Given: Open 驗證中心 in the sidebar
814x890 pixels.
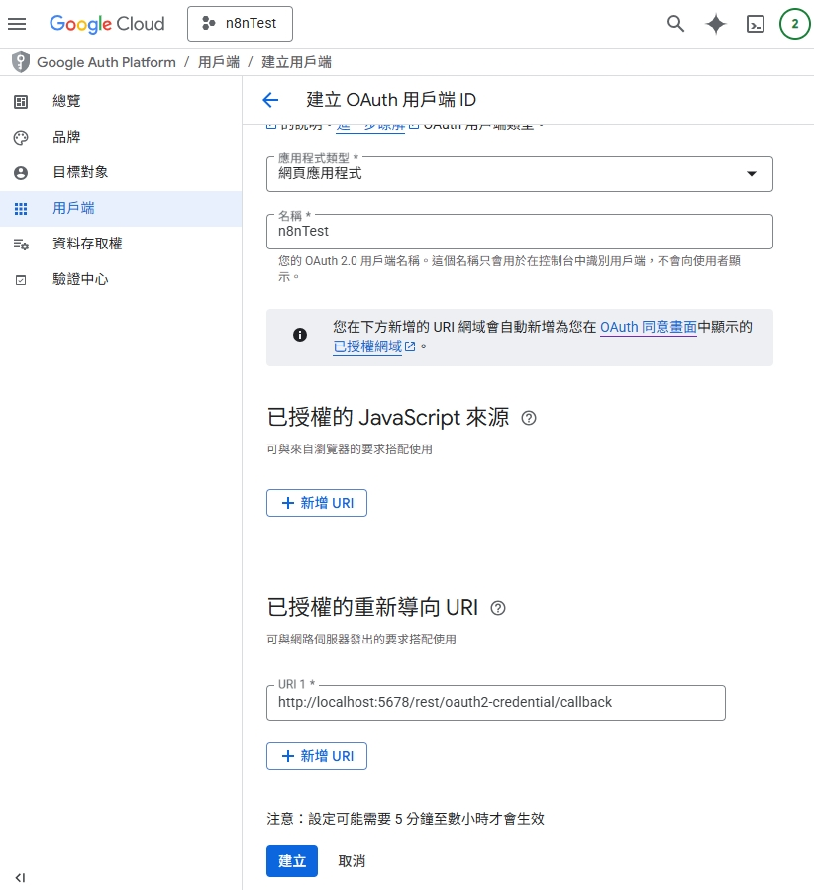Looking at the screenshot, I should coord(121,280).
